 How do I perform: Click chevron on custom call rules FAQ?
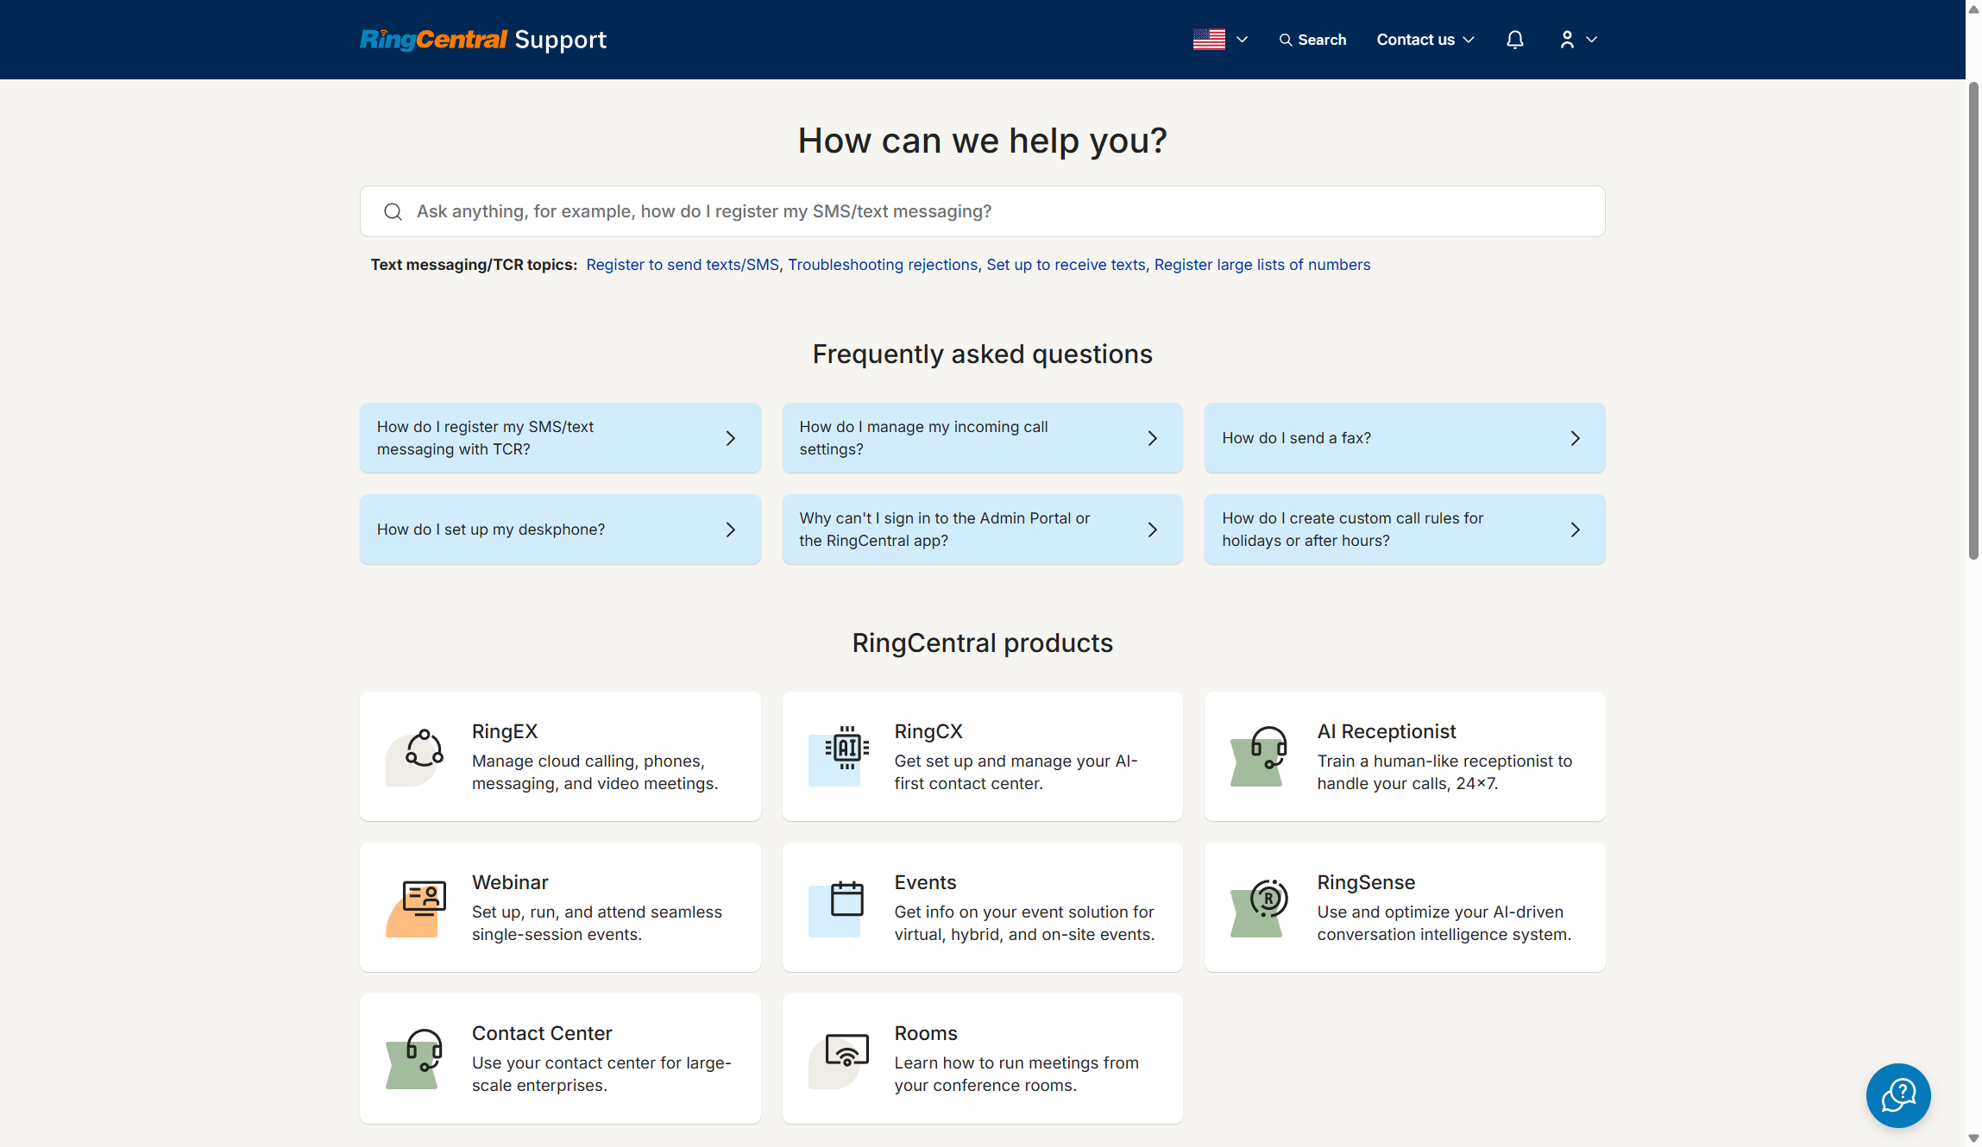pos(1576,530)
